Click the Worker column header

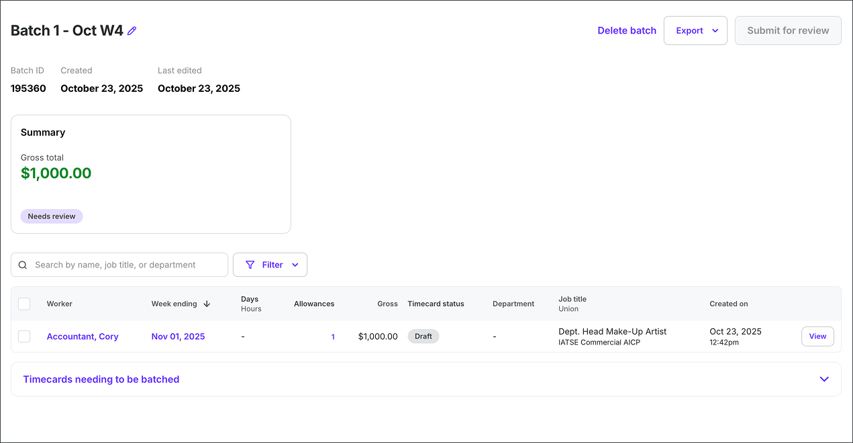(x=60, y=304)
